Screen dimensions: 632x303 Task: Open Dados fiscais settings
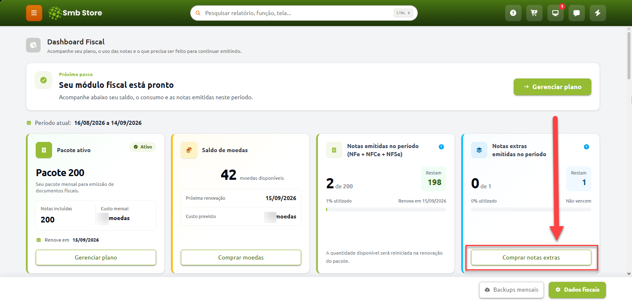coord(577,290)
